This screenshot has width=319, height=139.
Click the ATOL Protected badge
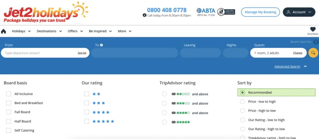click(226, 12)
